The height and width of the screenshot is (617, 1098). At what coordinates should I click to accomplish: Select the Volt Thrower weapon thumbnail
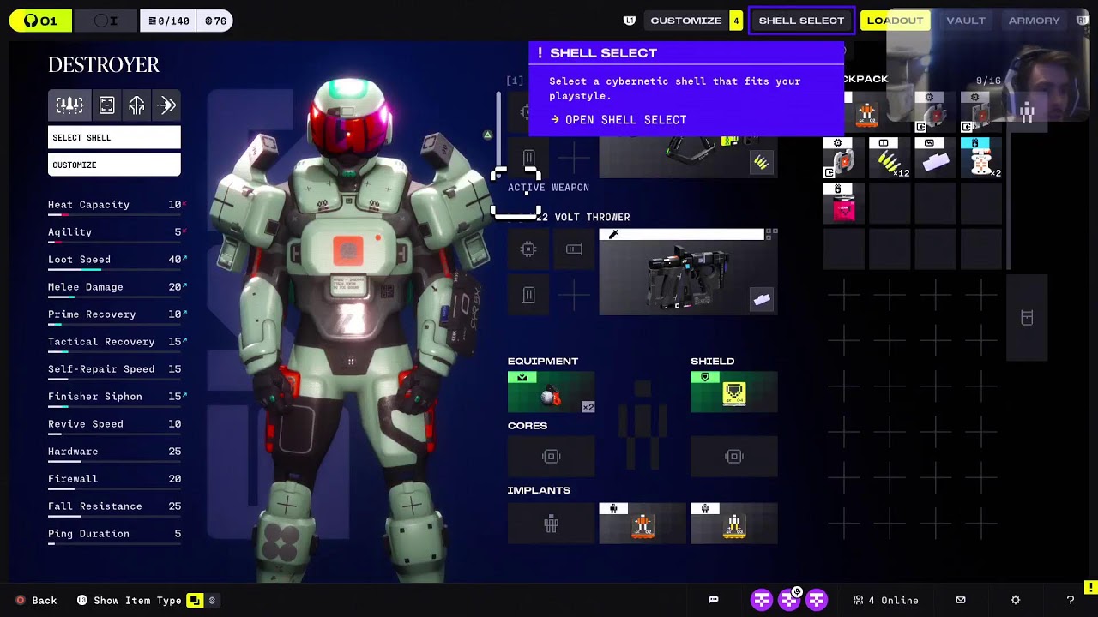pos(688,273)
